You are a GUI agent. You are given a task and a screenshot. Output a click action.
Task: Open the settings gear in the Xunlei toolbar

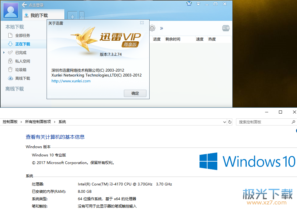point(152,28)
